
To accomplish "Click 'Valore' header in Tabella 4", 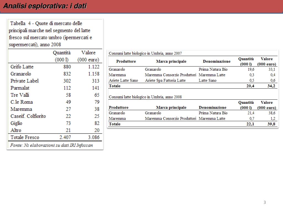I will coord(88,53).
